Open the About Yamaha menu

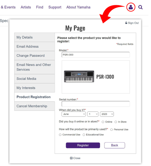point(78,7)
